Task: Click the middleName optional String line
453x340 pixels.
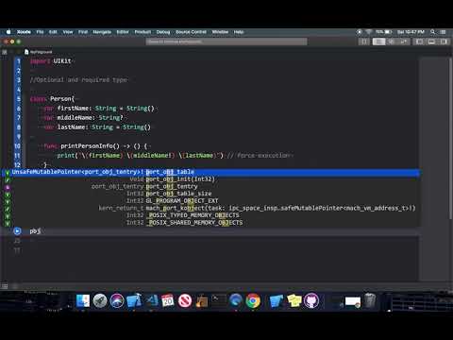Action: [x=83, y=118]
